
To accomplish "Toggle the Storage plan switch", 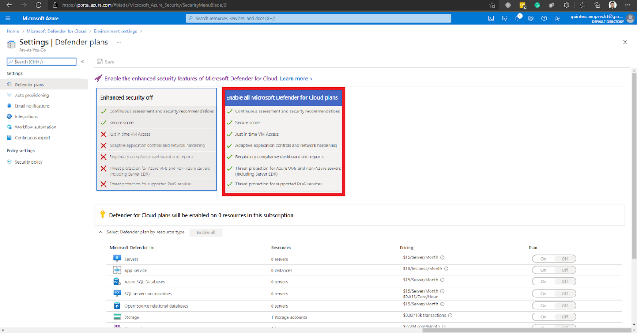I will pyautogui.click(x=554, y=317).
